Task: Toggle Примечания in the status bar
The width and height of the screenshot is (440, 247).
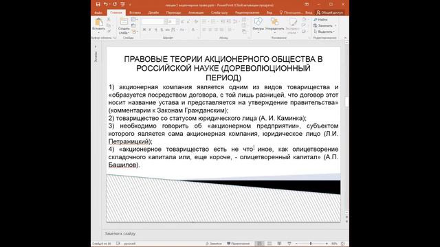Action: click(x=239, y=244)
